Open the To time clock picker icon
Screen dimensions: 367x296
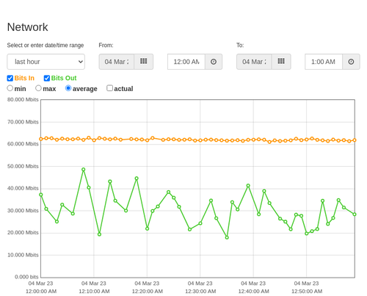coord(351,62)
